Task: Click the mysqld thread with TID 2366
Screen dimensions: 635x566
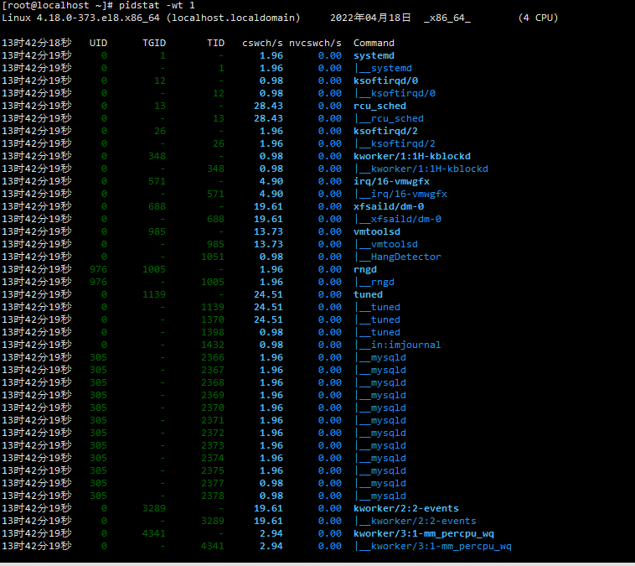Action: 379,357
